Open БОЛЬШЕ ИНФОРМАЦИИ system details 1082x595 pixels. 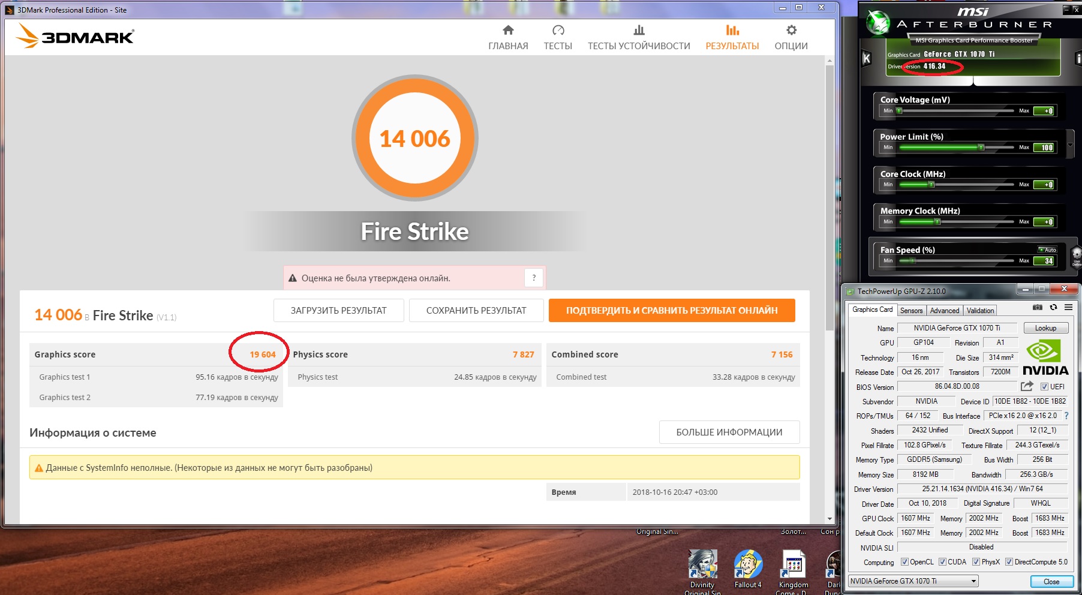click(x=729, y=432)
